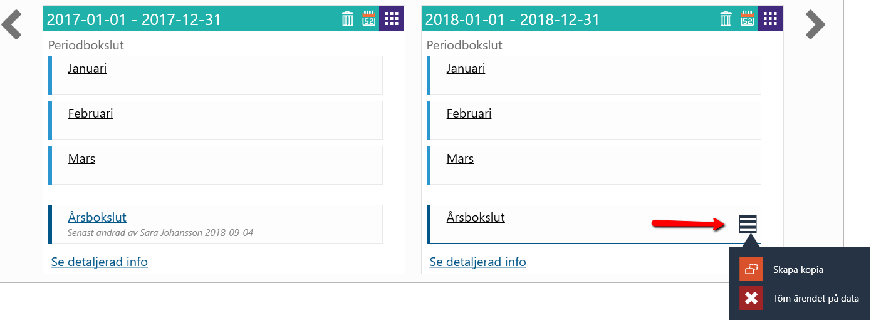Click the trash icon for 2018 period
This screenshot has height=323, width=876.
(x=726, y=19)
